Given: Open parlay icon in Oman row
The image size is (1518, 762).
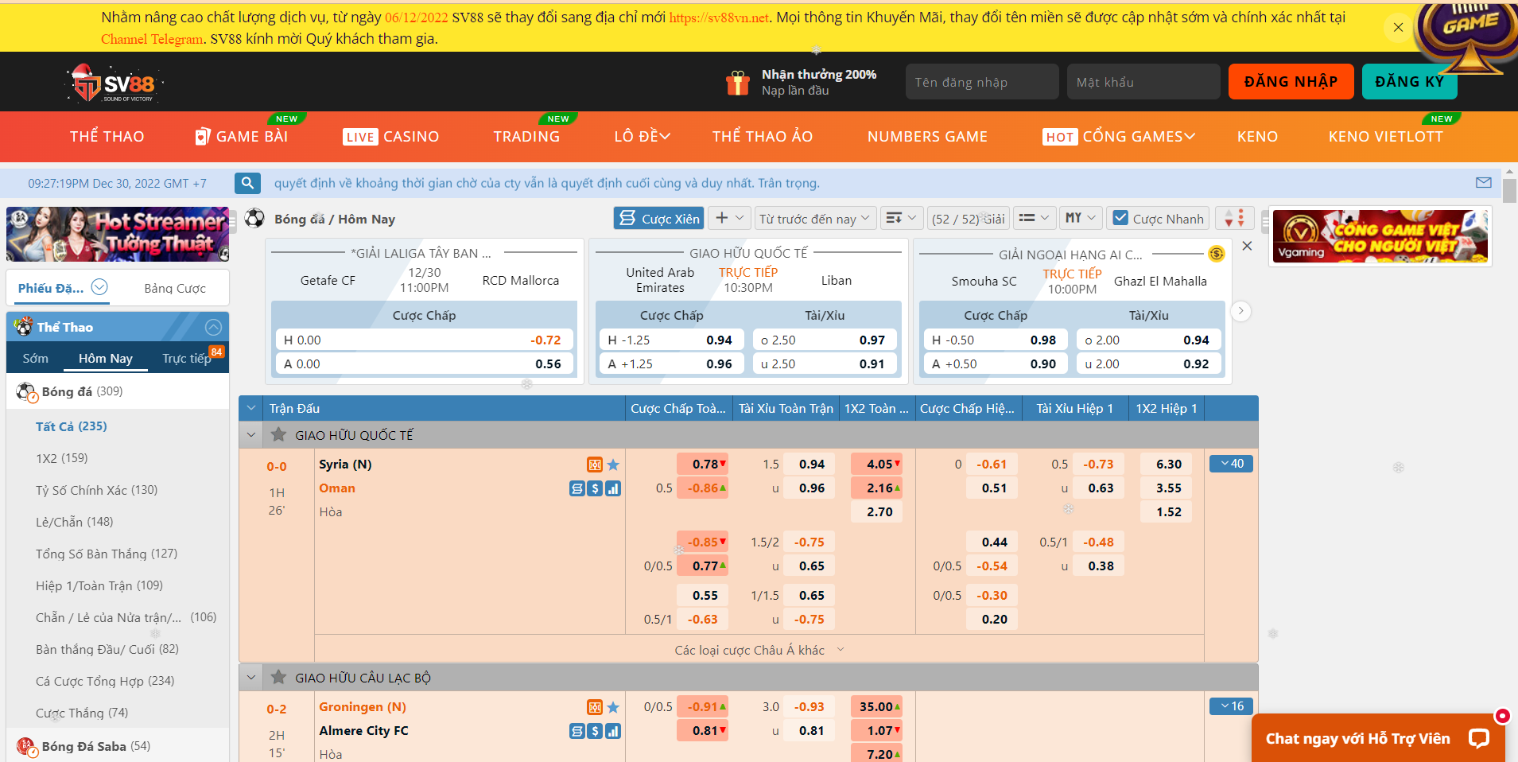Looking at the screenshot, I should click(x=577, y=488).
